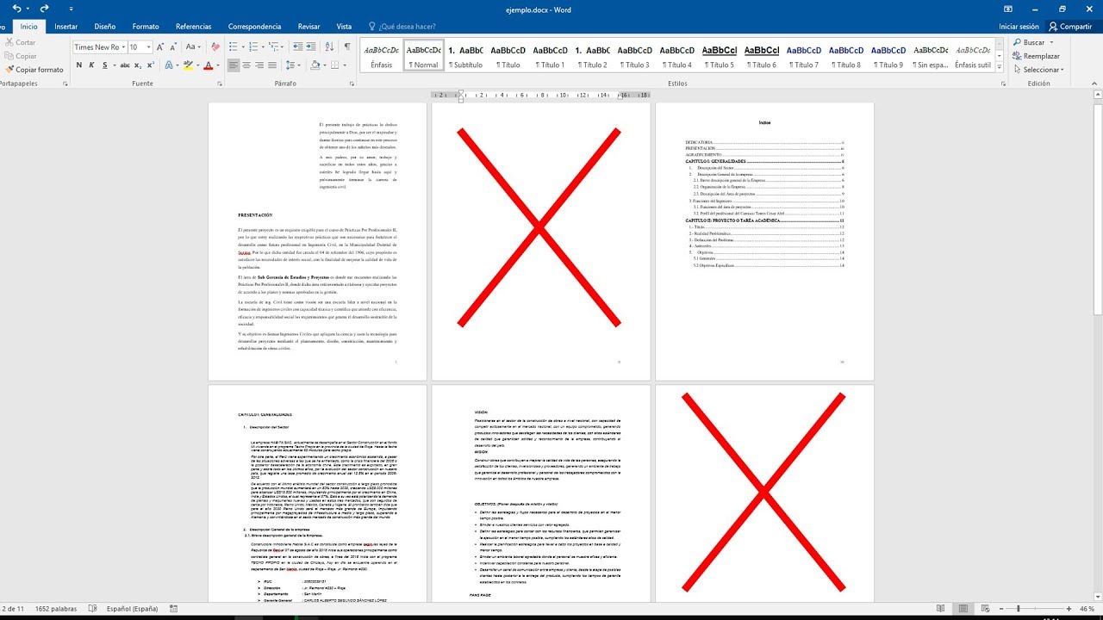Switch to the Formato tab

tap(146, 27)
